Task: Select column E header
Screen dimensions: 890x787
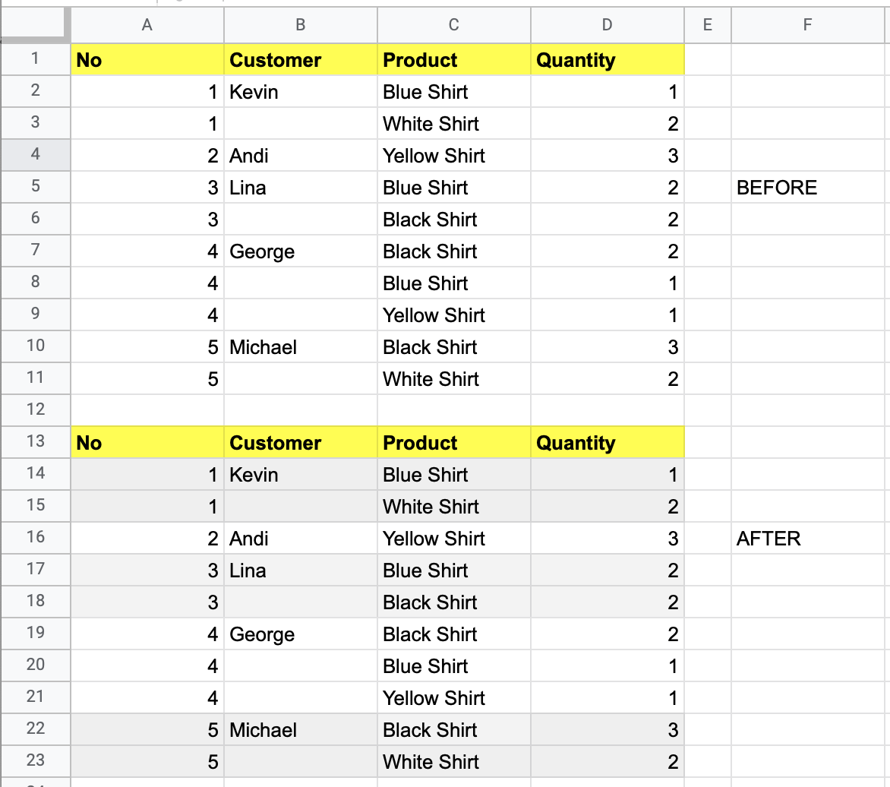Action: 708,25
